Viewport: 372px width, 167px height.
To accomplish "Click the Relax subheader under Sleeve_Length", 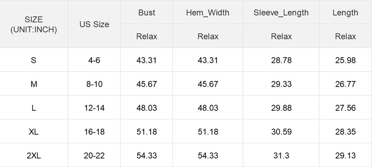I will tap(281, 36).
